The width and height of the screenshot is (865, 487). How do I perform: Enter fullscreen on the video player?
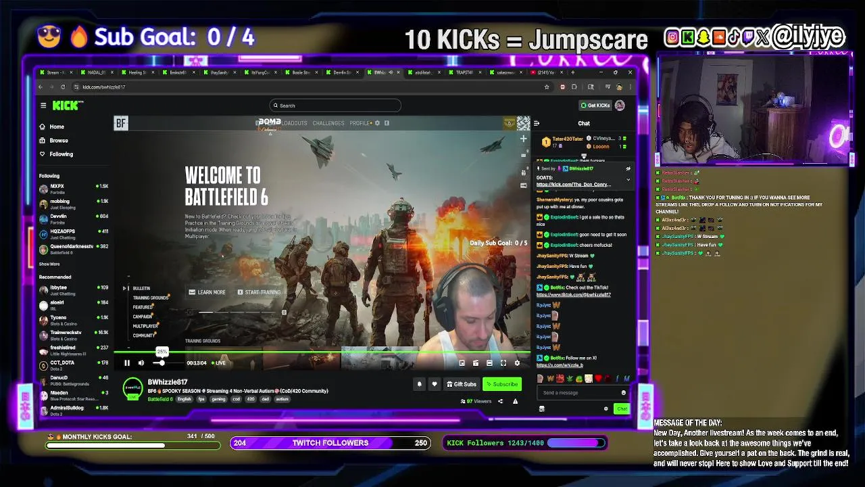click(x=503, y=363)
